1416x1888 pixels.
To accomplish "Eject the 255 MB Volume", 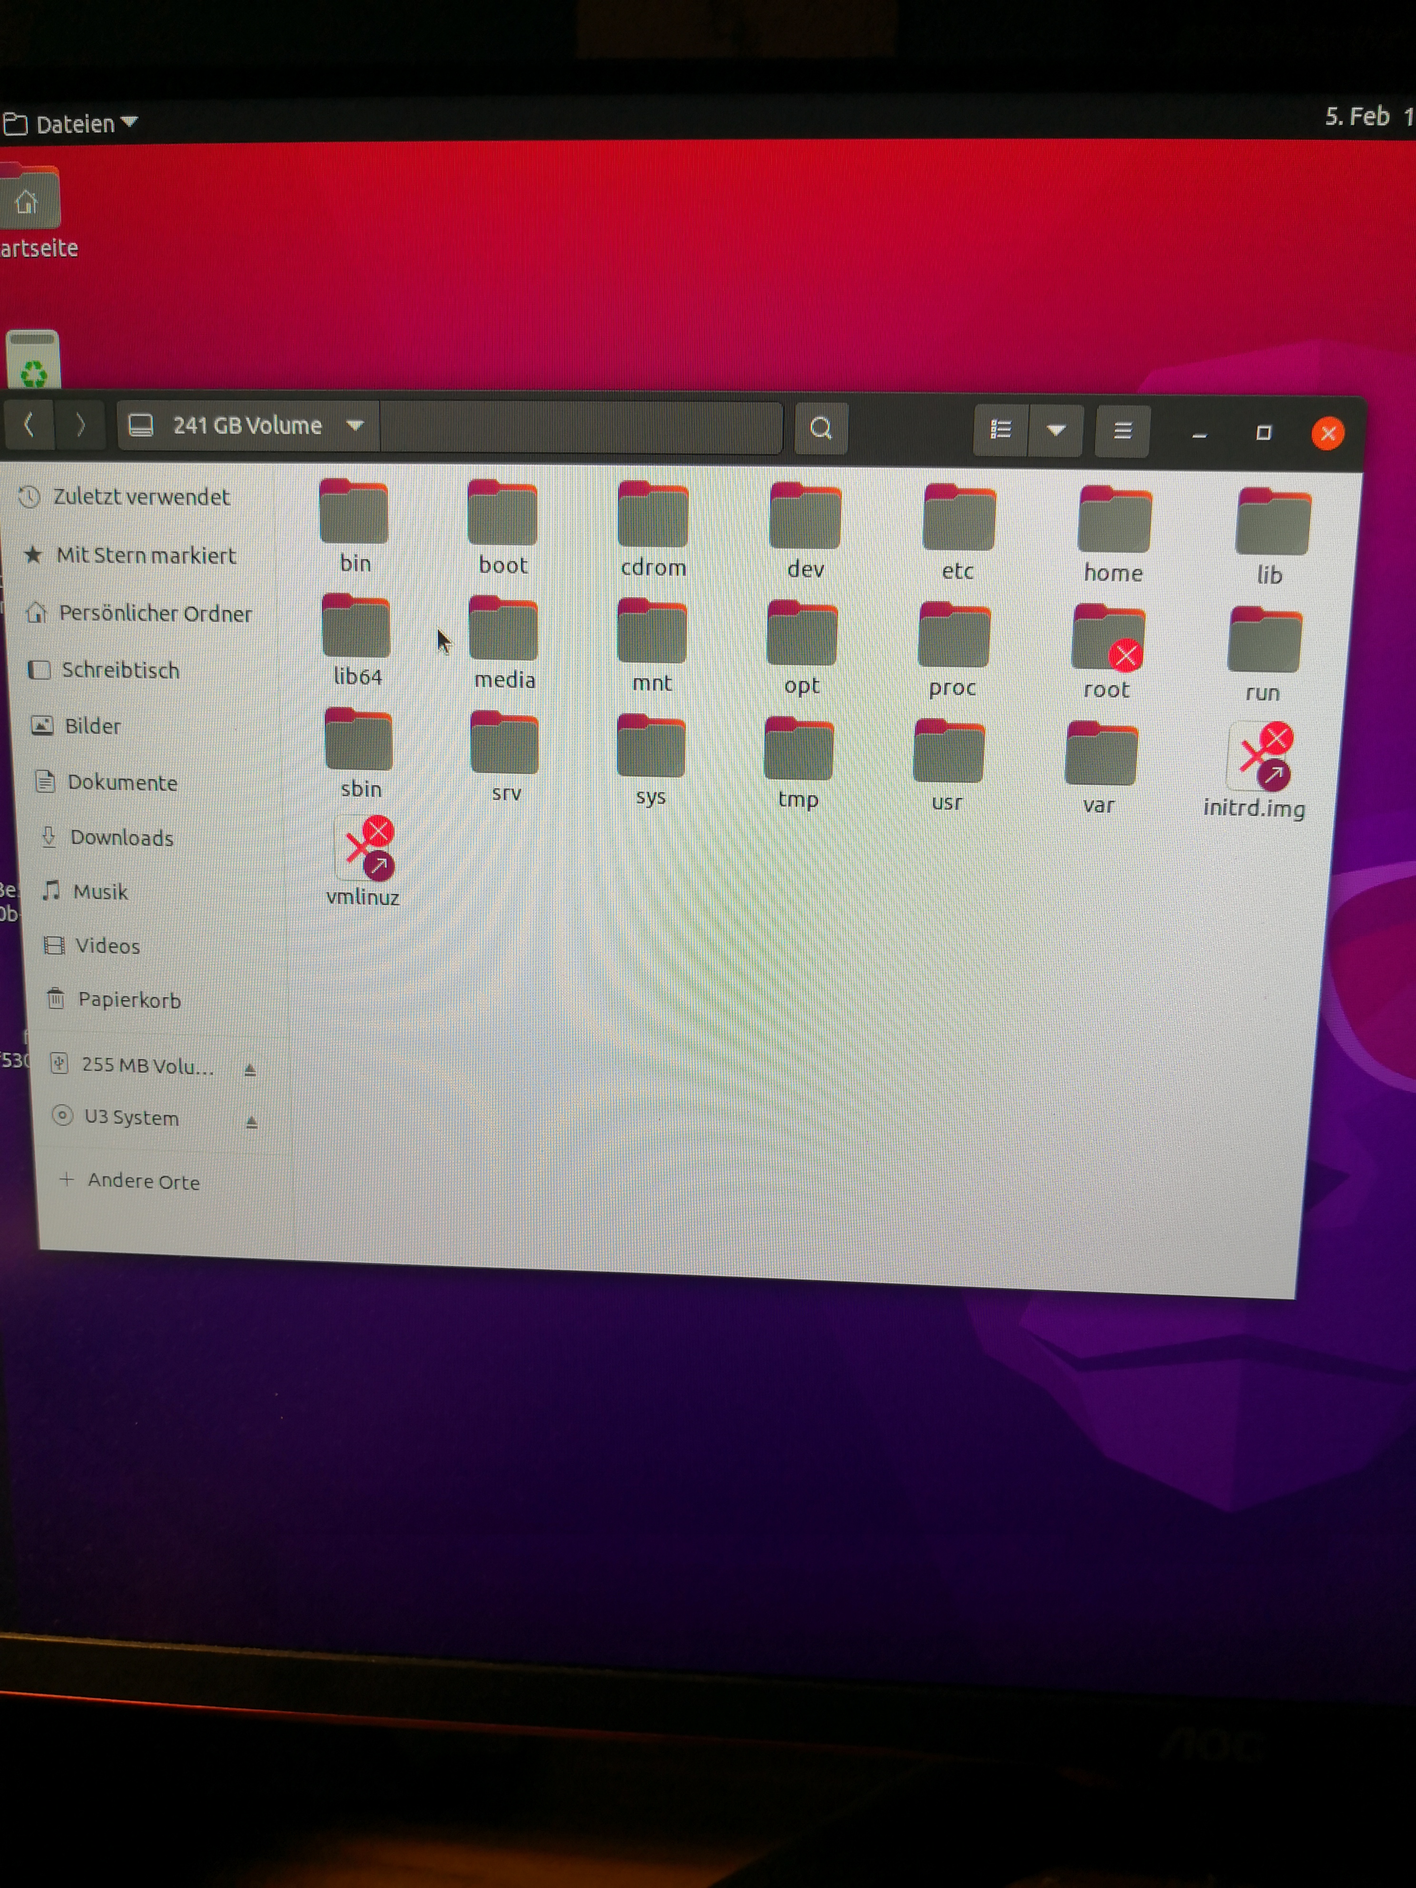I will tap(250, 1070).
